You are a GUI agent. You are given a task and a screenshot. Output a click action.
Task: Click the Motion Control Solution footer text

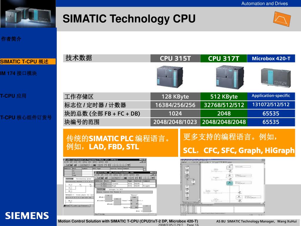128,221
